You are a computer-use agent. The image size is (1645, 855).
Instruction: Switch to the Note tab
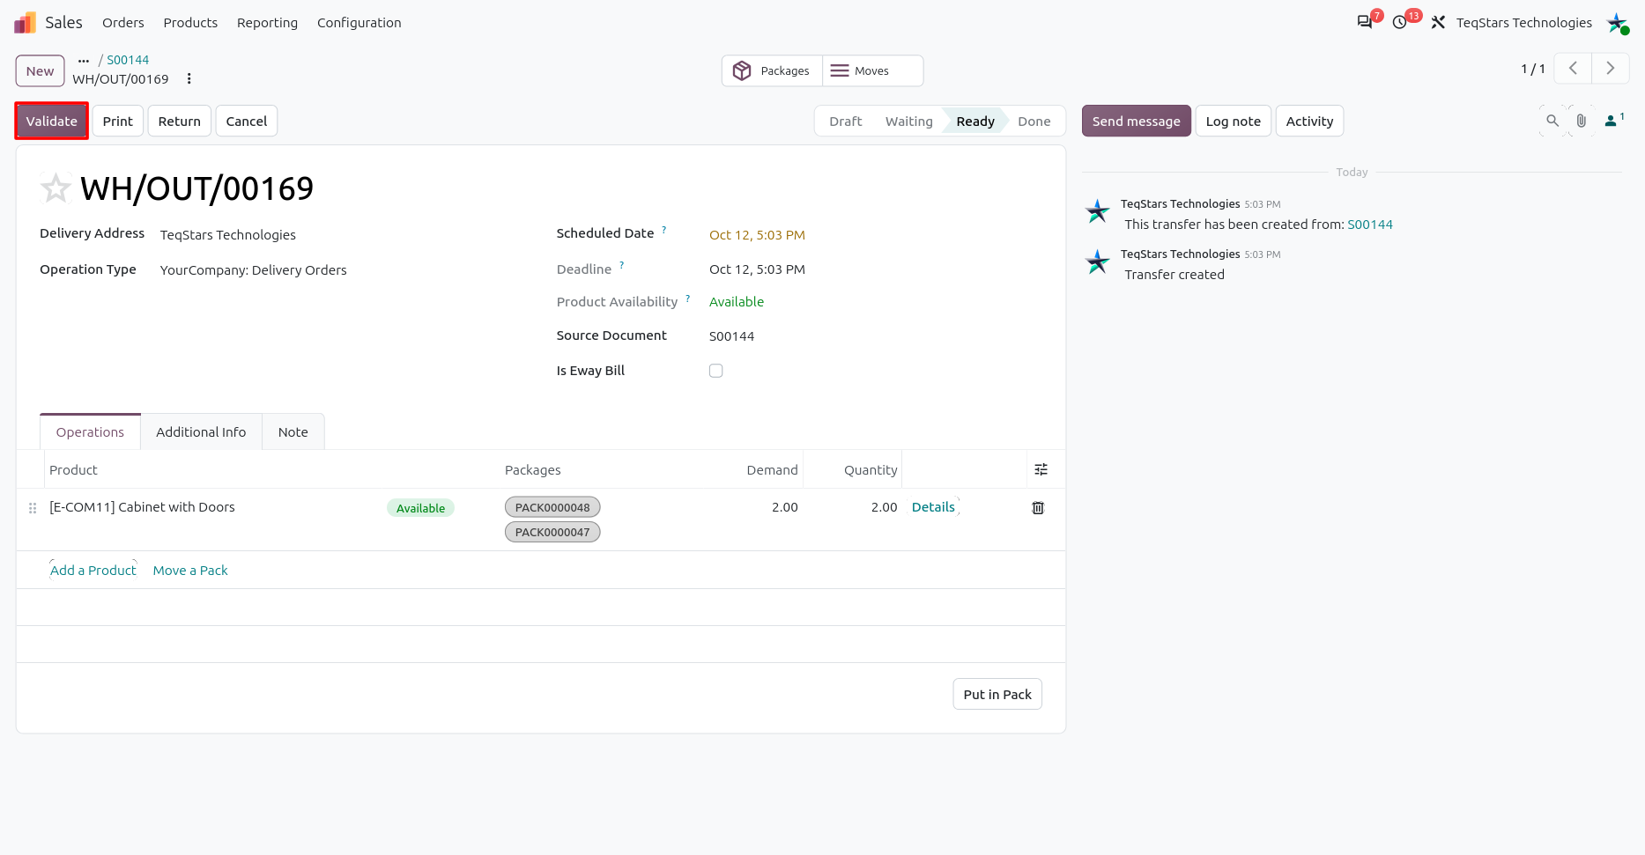click(293, 432)
